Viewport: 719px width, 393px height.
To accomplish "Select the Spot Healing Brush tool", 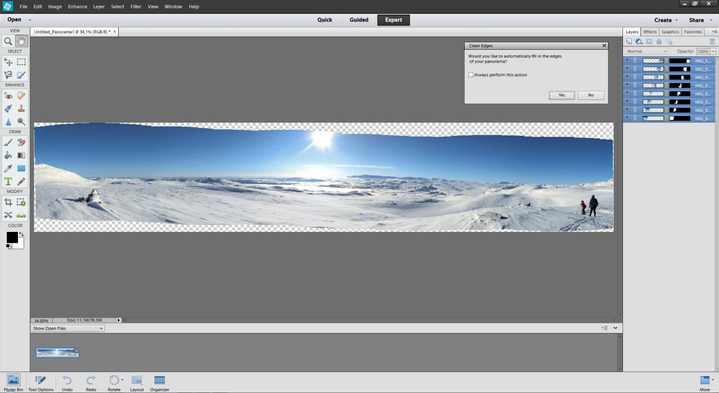I will click(x=21, y=95).
